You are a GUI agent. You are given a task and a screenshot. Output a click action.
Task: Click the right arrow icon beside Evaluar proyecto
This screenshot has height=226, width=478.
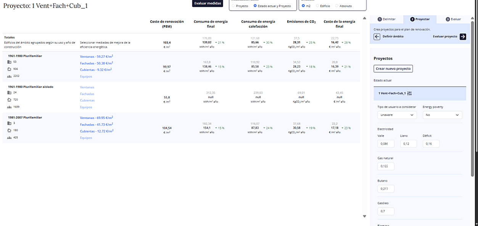[463, 37]
